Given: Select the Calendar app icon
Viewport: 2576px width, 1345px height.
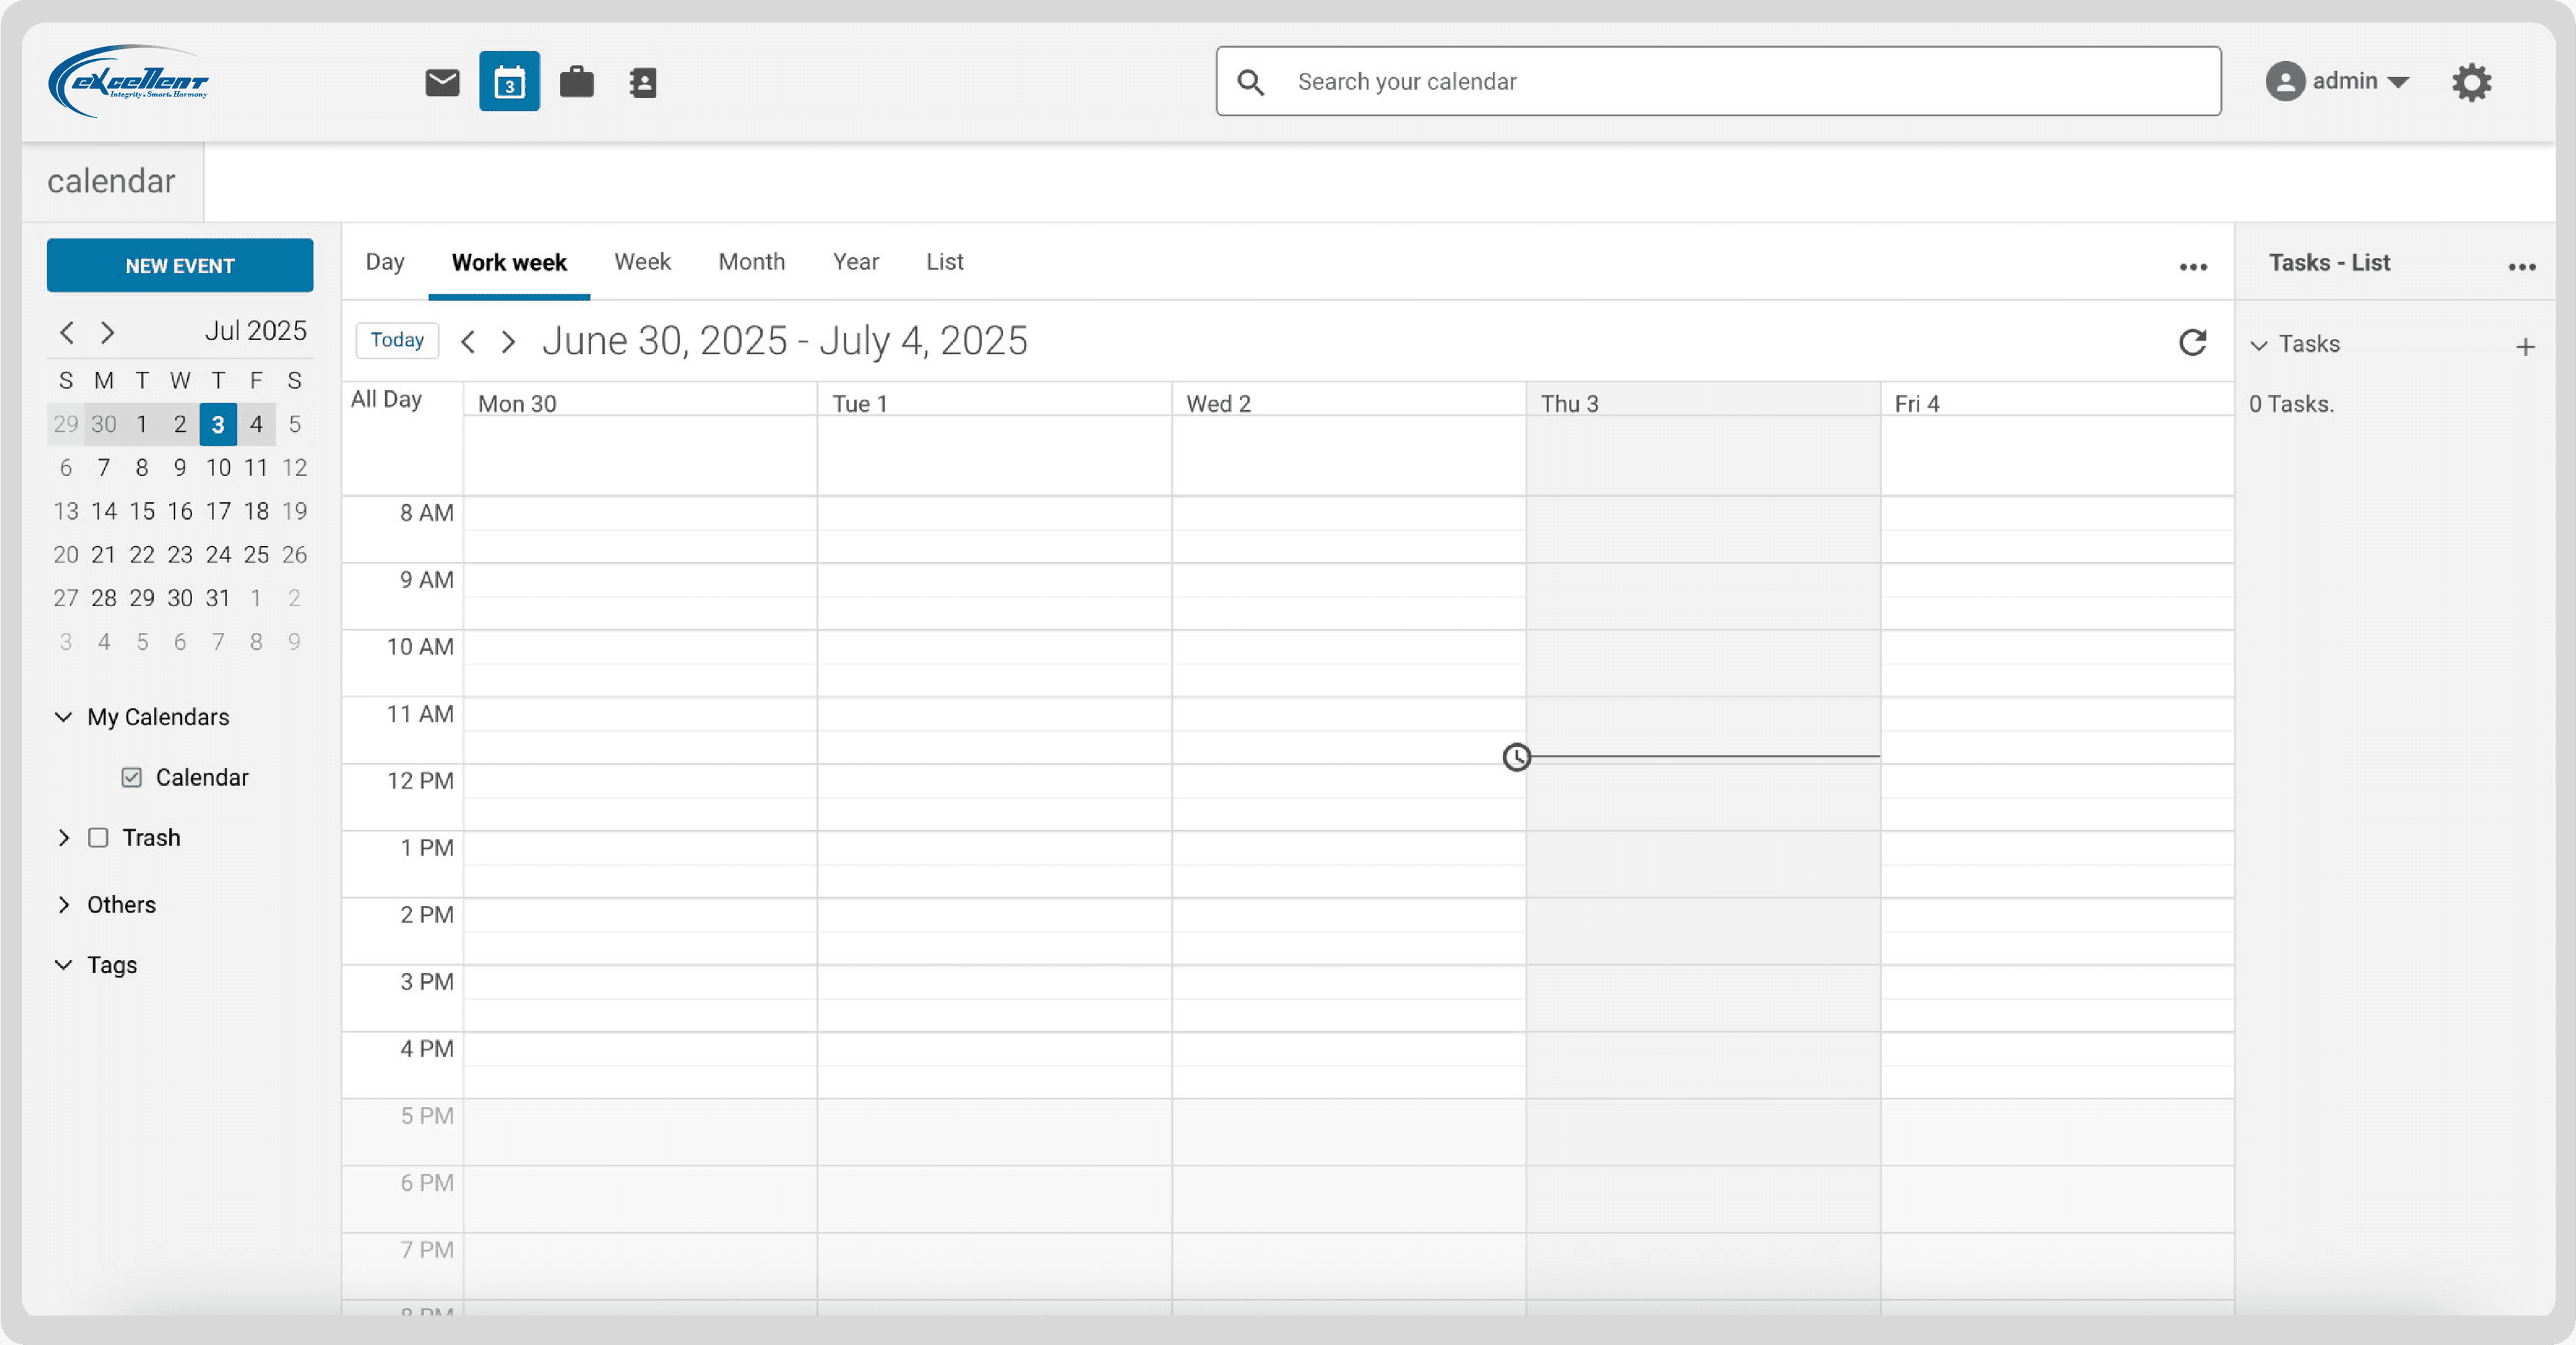Looking at the screenshot, I should [509, 81].
